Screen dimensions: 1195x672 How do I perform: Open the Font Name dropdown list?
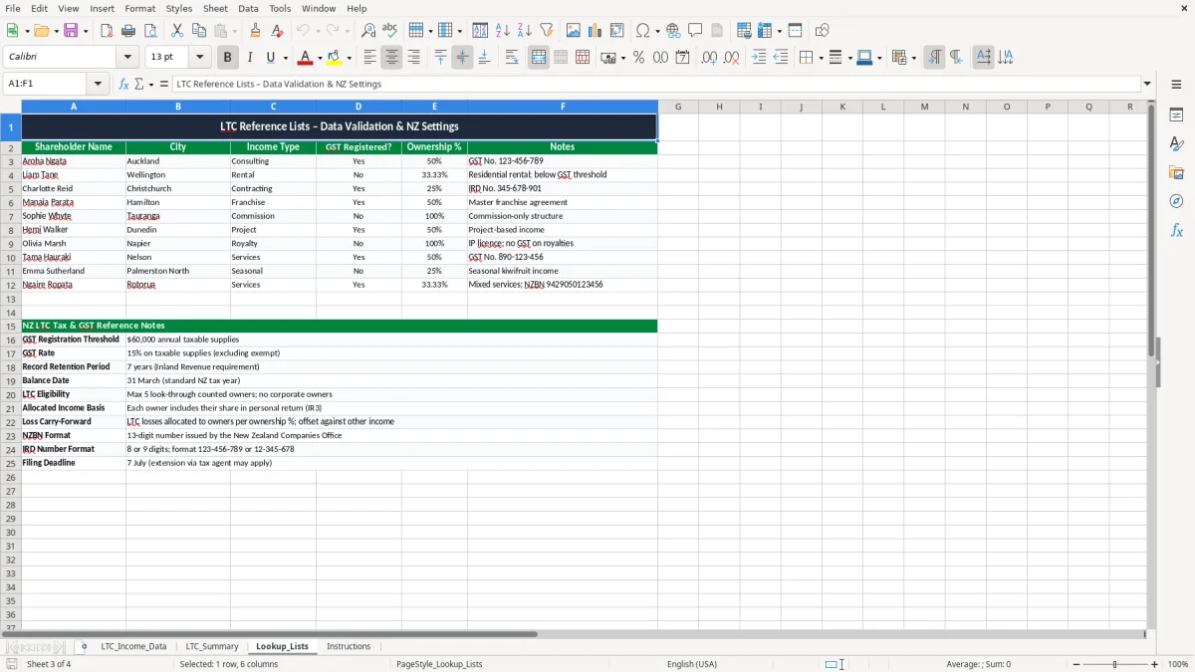pos(125,58)
